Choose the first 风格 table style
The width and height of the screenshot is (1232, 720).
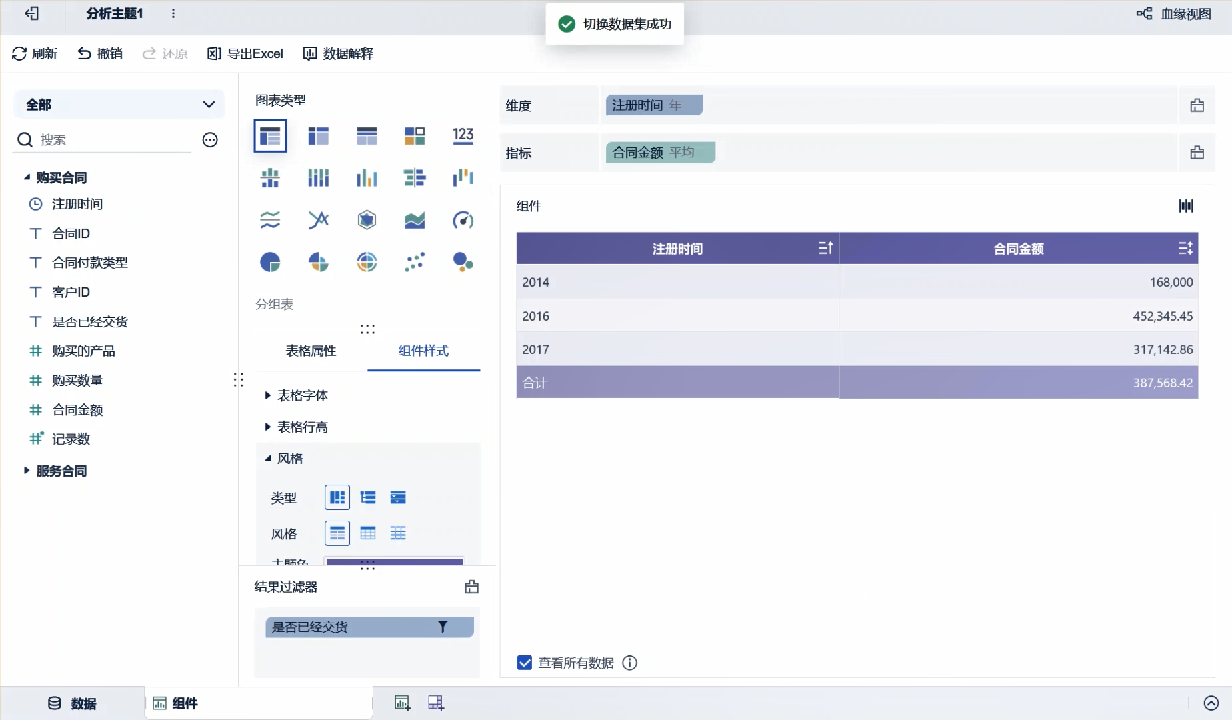[337, 533]
